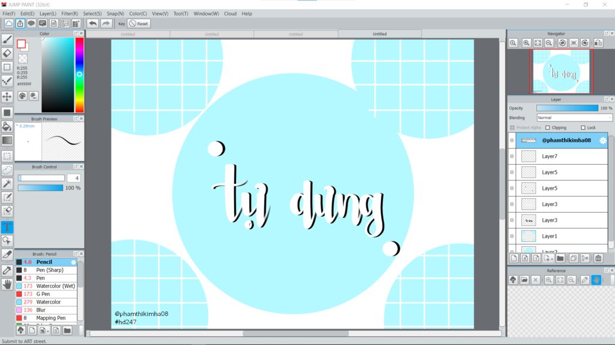The image size is (615, 345).
Task: Click the hue rainbow slider
Action: pyautogui.click(x=79, y=75)
